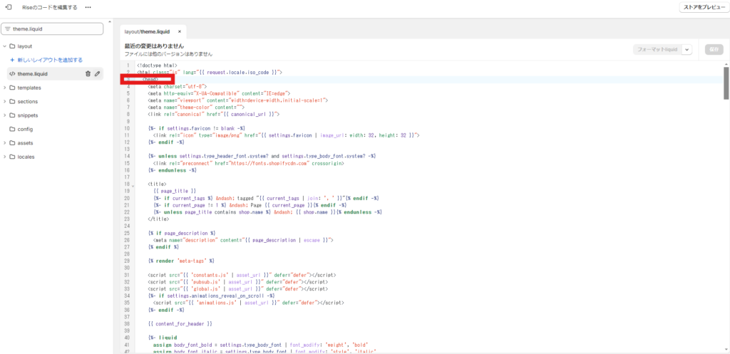
Task: Focus the theme.liquid file search field
Action: (x=52, y=28)
